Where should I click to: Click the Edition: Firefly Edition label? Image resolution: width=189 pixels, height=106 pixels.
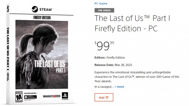pyautogui.click(x=110, y=58)
